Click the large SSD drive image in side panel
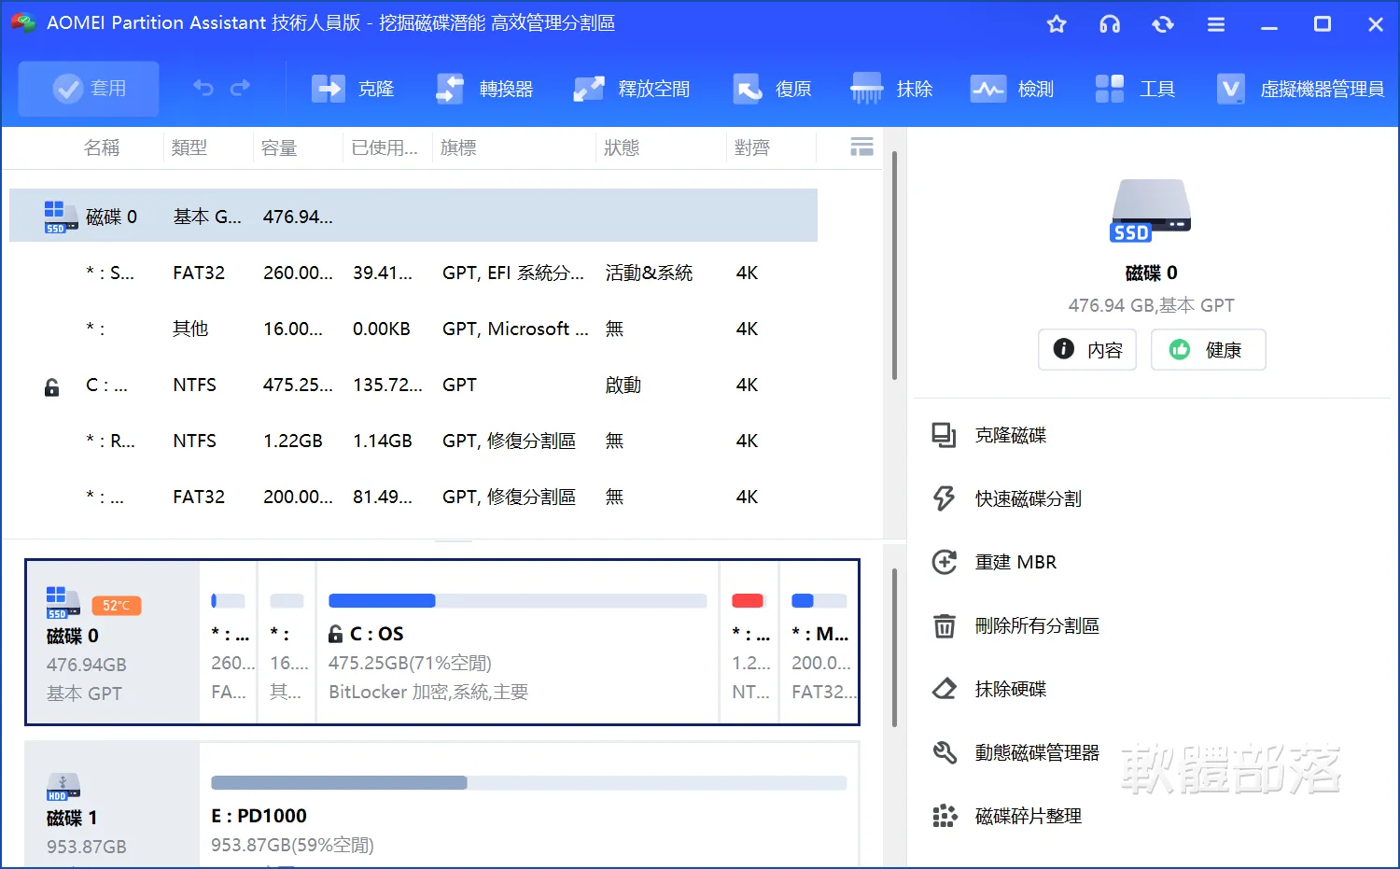Screen dimensions: 1400x869 [x=1151, y=210]
